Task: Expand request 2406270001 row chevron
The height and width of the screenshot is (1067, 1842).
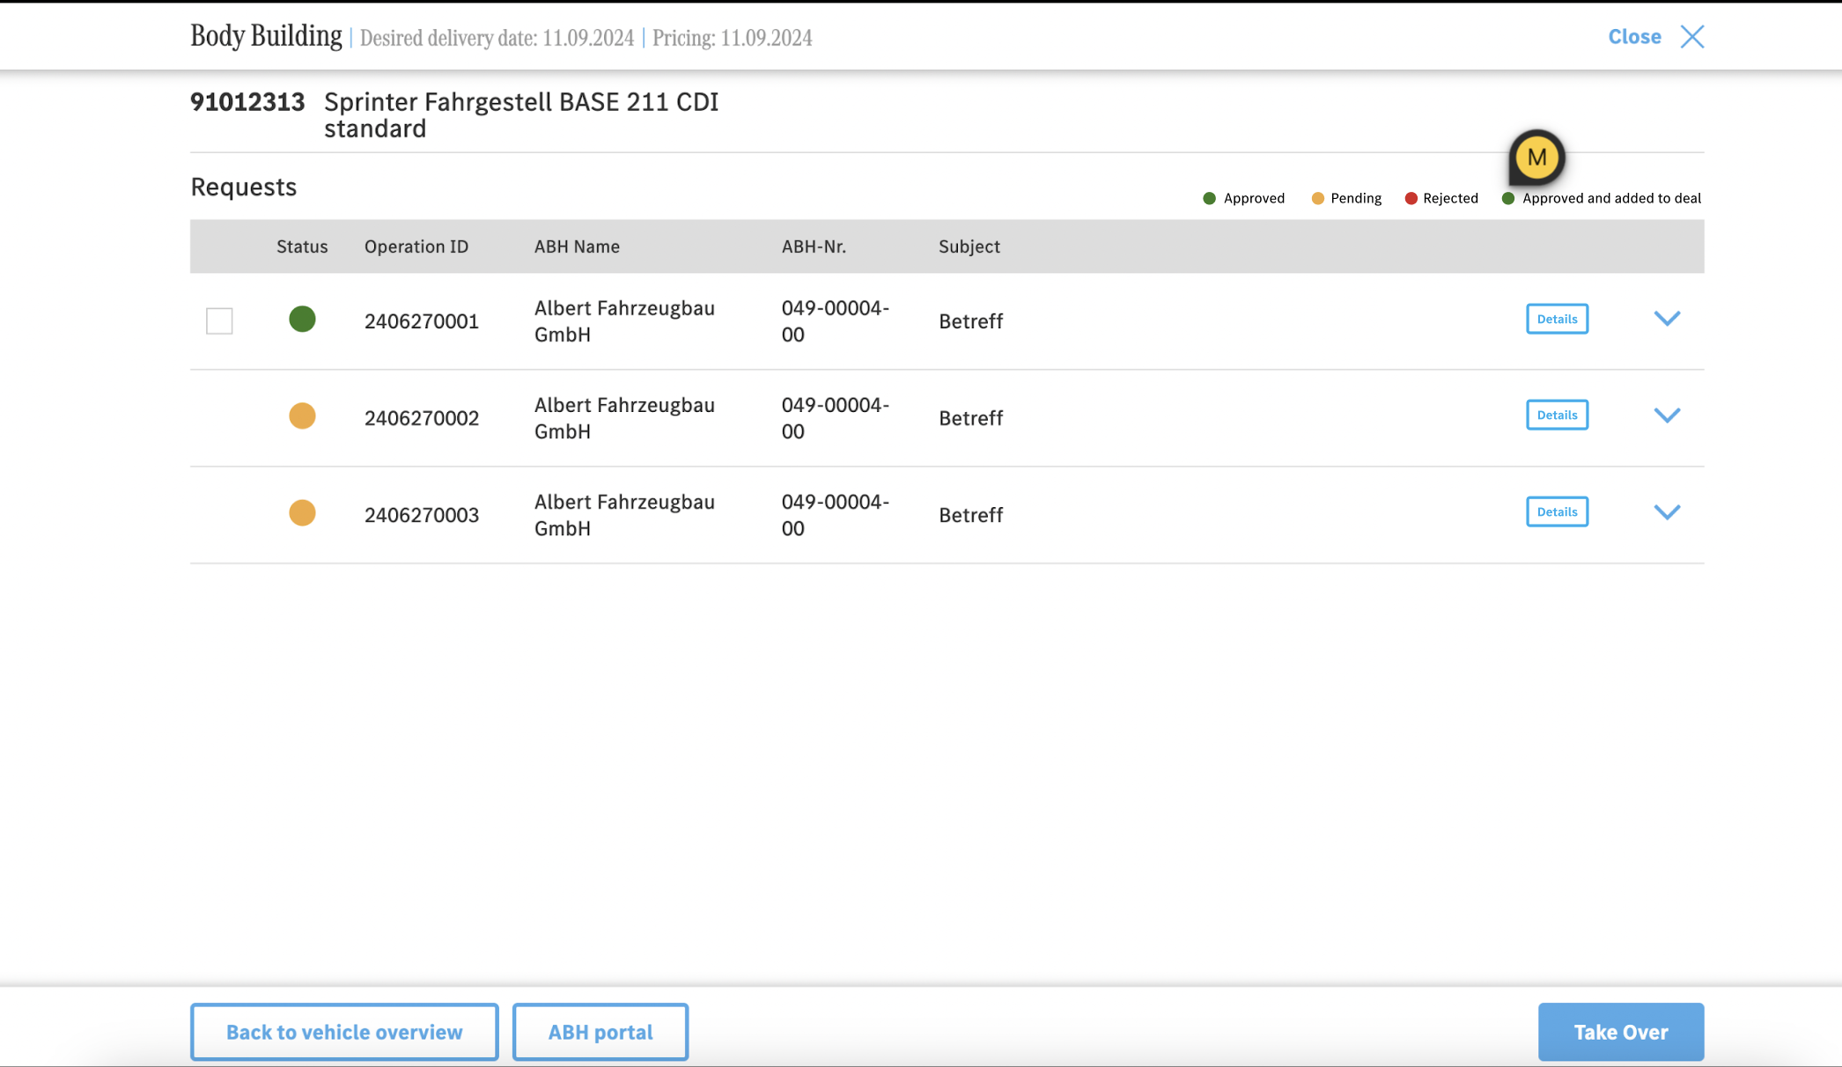Action: tap(1667, 319)
